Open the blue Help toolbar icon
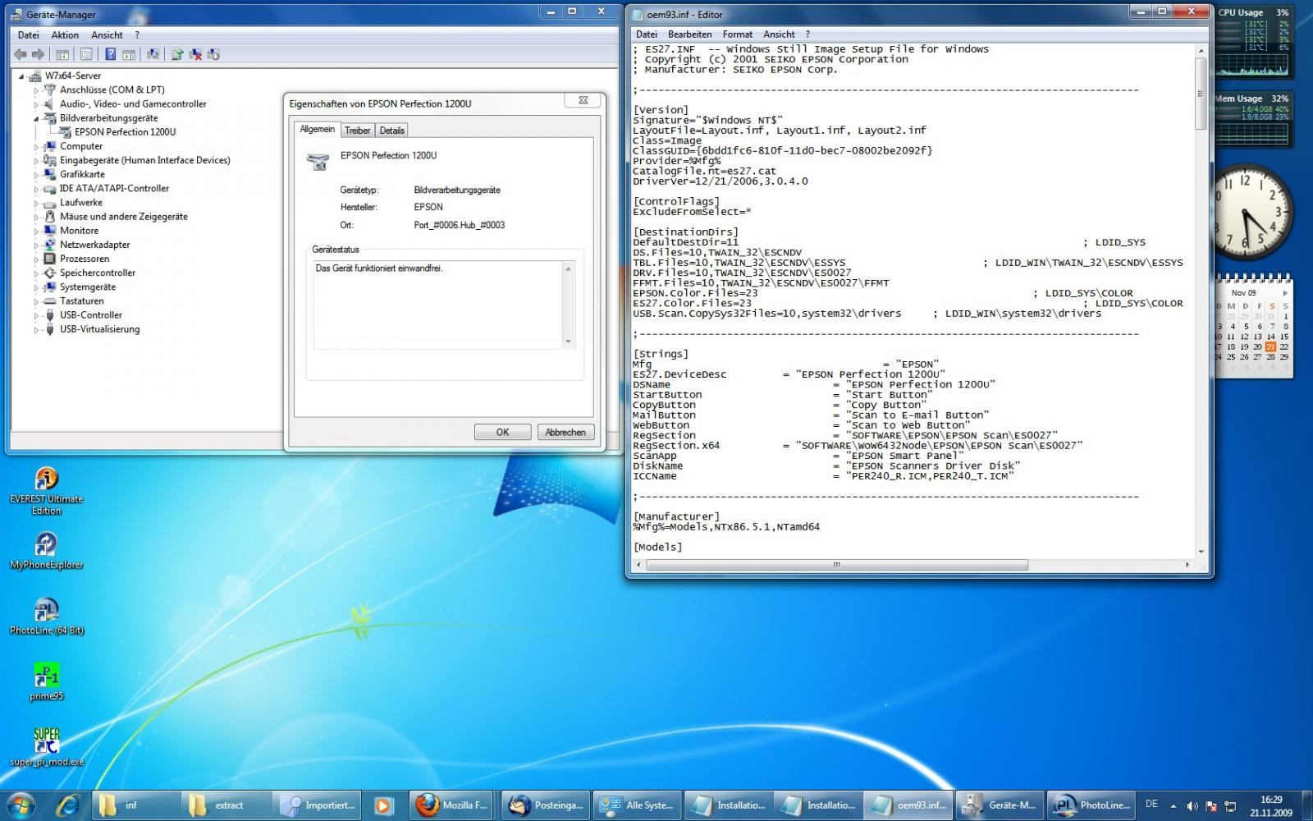 [110, 54]
